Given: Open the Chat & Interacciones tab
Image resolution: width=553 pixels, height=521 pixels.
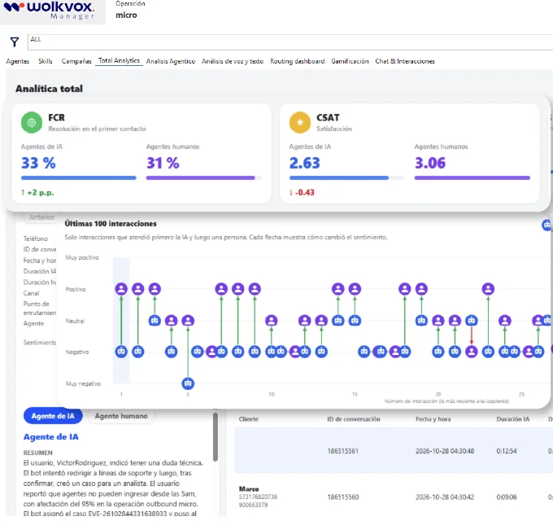Looking at the screenshot, I should point(405,61).
